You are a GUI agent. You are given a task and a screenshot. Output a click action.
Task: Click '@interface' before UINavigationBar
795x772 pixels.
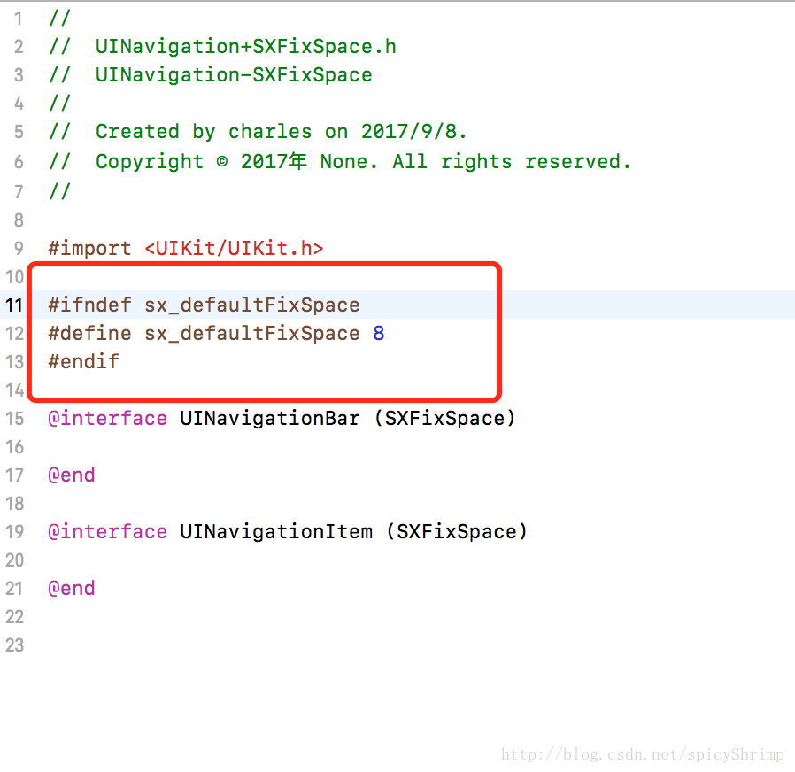tap(107, 419)
